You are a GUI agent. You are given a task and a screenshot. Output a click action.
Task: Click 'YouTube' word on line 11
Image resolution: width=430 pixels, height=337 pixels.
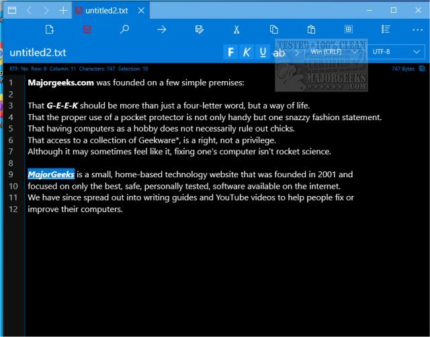click(232, 197)
